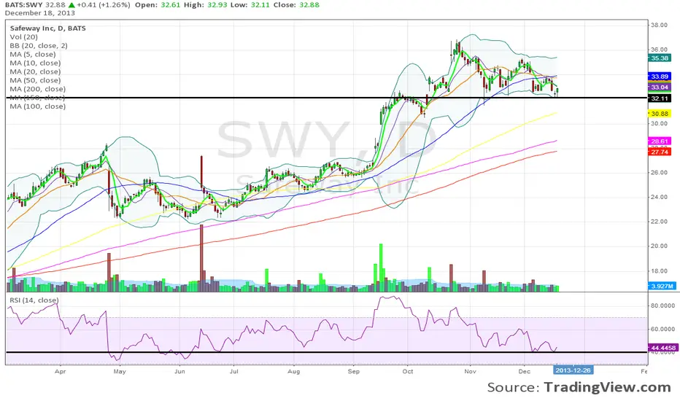Click the Nov label on the time axis

click(x=470, y=372)
